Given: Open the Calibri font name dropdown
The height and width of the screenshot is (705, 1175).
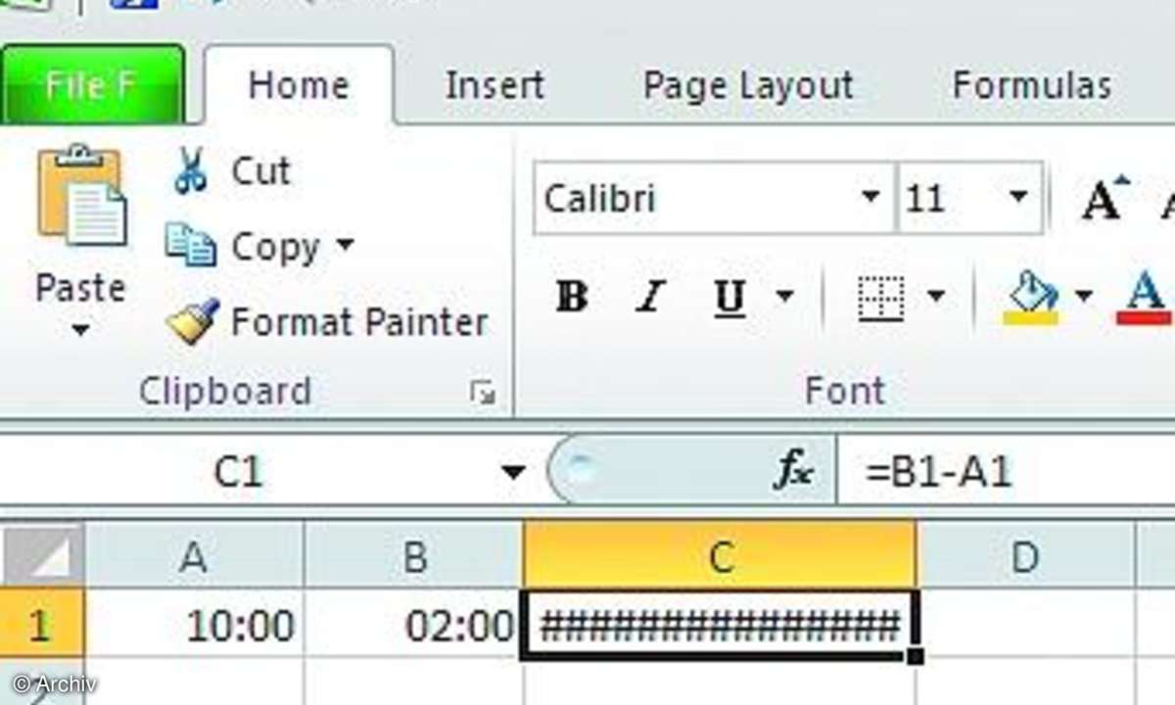Looking at the screenshot, I should coord(869,198).
